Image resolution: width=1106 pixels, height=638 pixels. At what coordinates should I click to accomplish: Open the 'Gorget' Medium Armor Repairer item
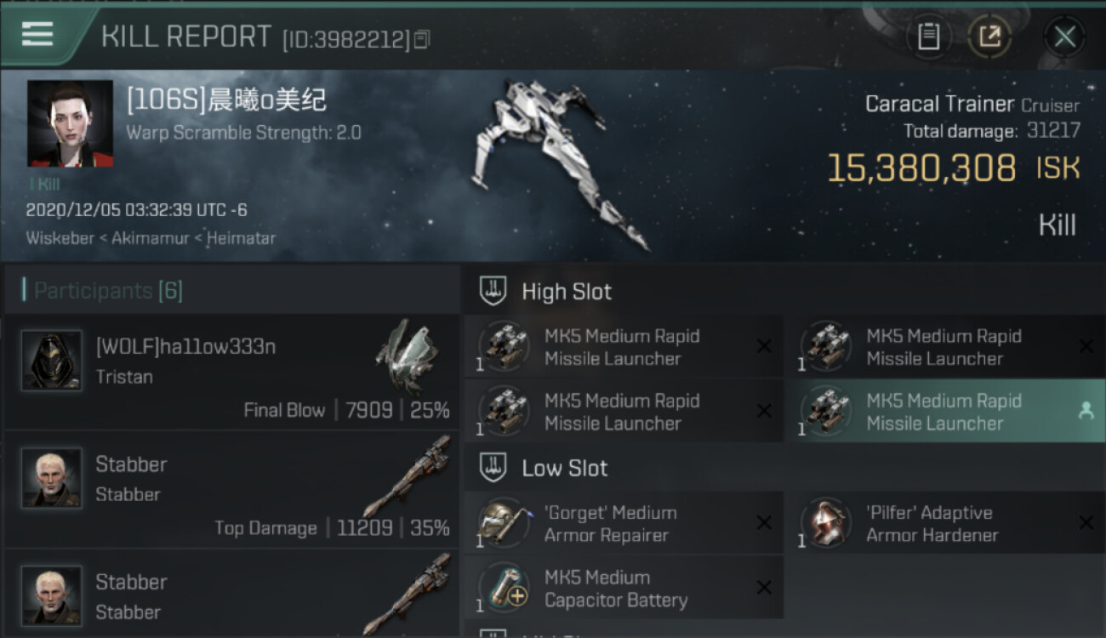[624, 524]
